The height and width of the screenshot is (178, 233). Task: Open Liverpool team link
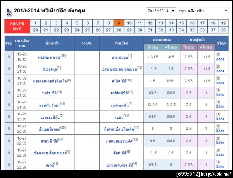coord(50,69)
